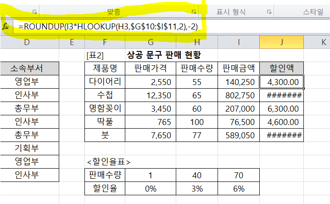
Task: Select the cell containing 6,300.00
Action: pyautogui.click(x=281, y=109)
